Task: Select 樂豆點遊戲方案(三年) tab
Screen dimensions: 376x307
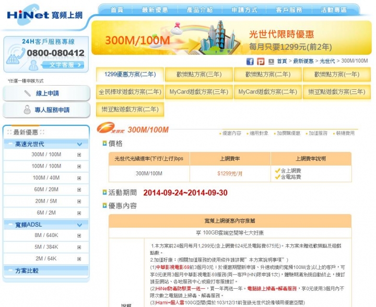Action: tap(337, 92)
